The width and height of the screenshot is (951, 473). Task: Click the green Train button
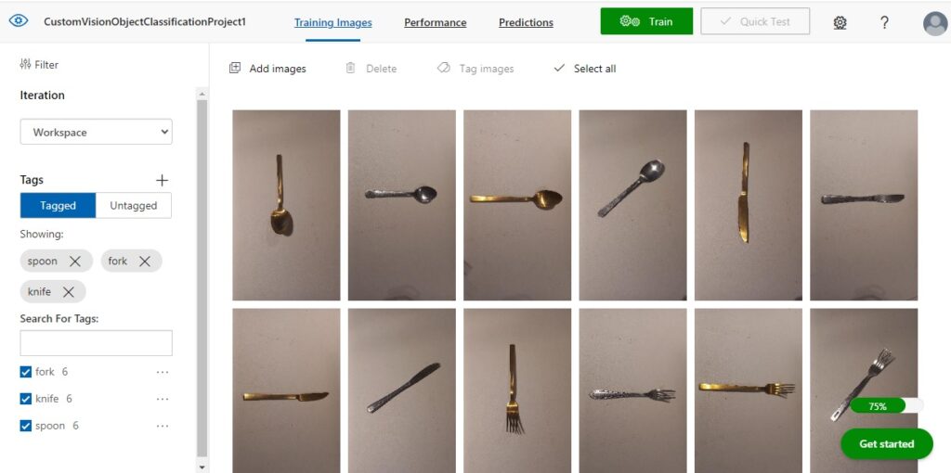click(646, 21)
